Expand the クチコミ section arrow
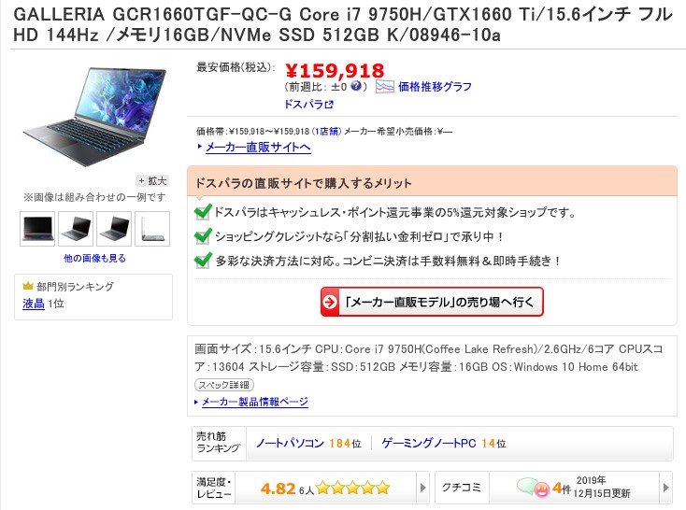 [665, 488]
